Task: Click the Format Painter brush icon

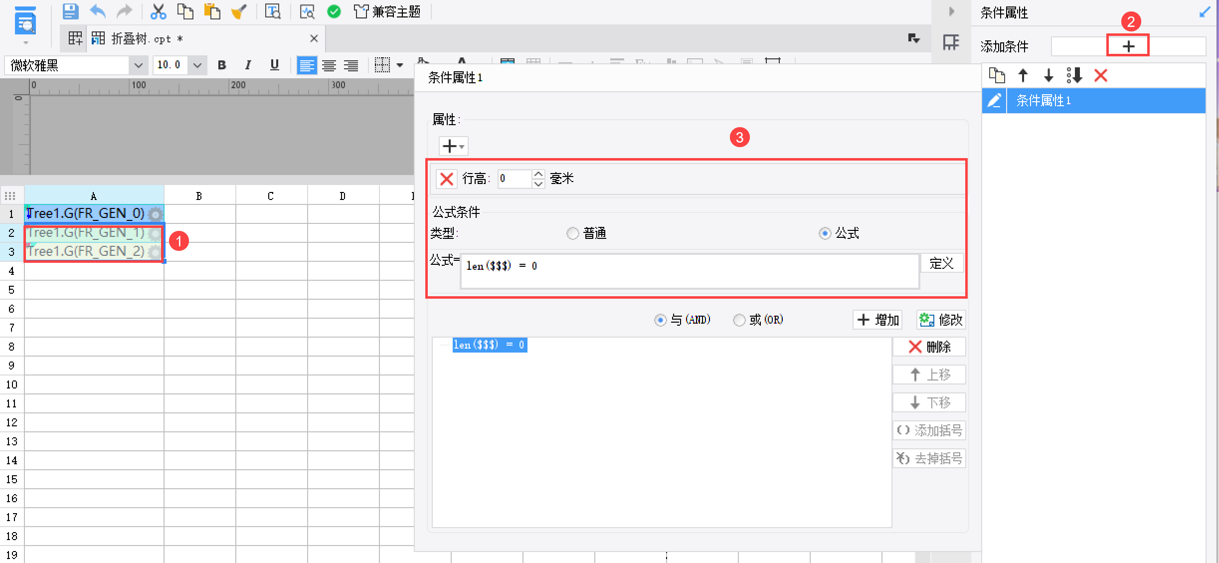Action: pos(239,11)
